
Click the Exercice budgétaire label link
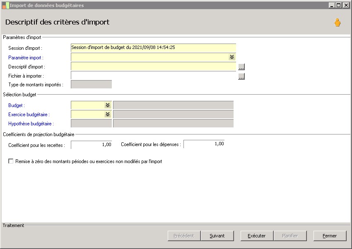(x=29, y=115)
